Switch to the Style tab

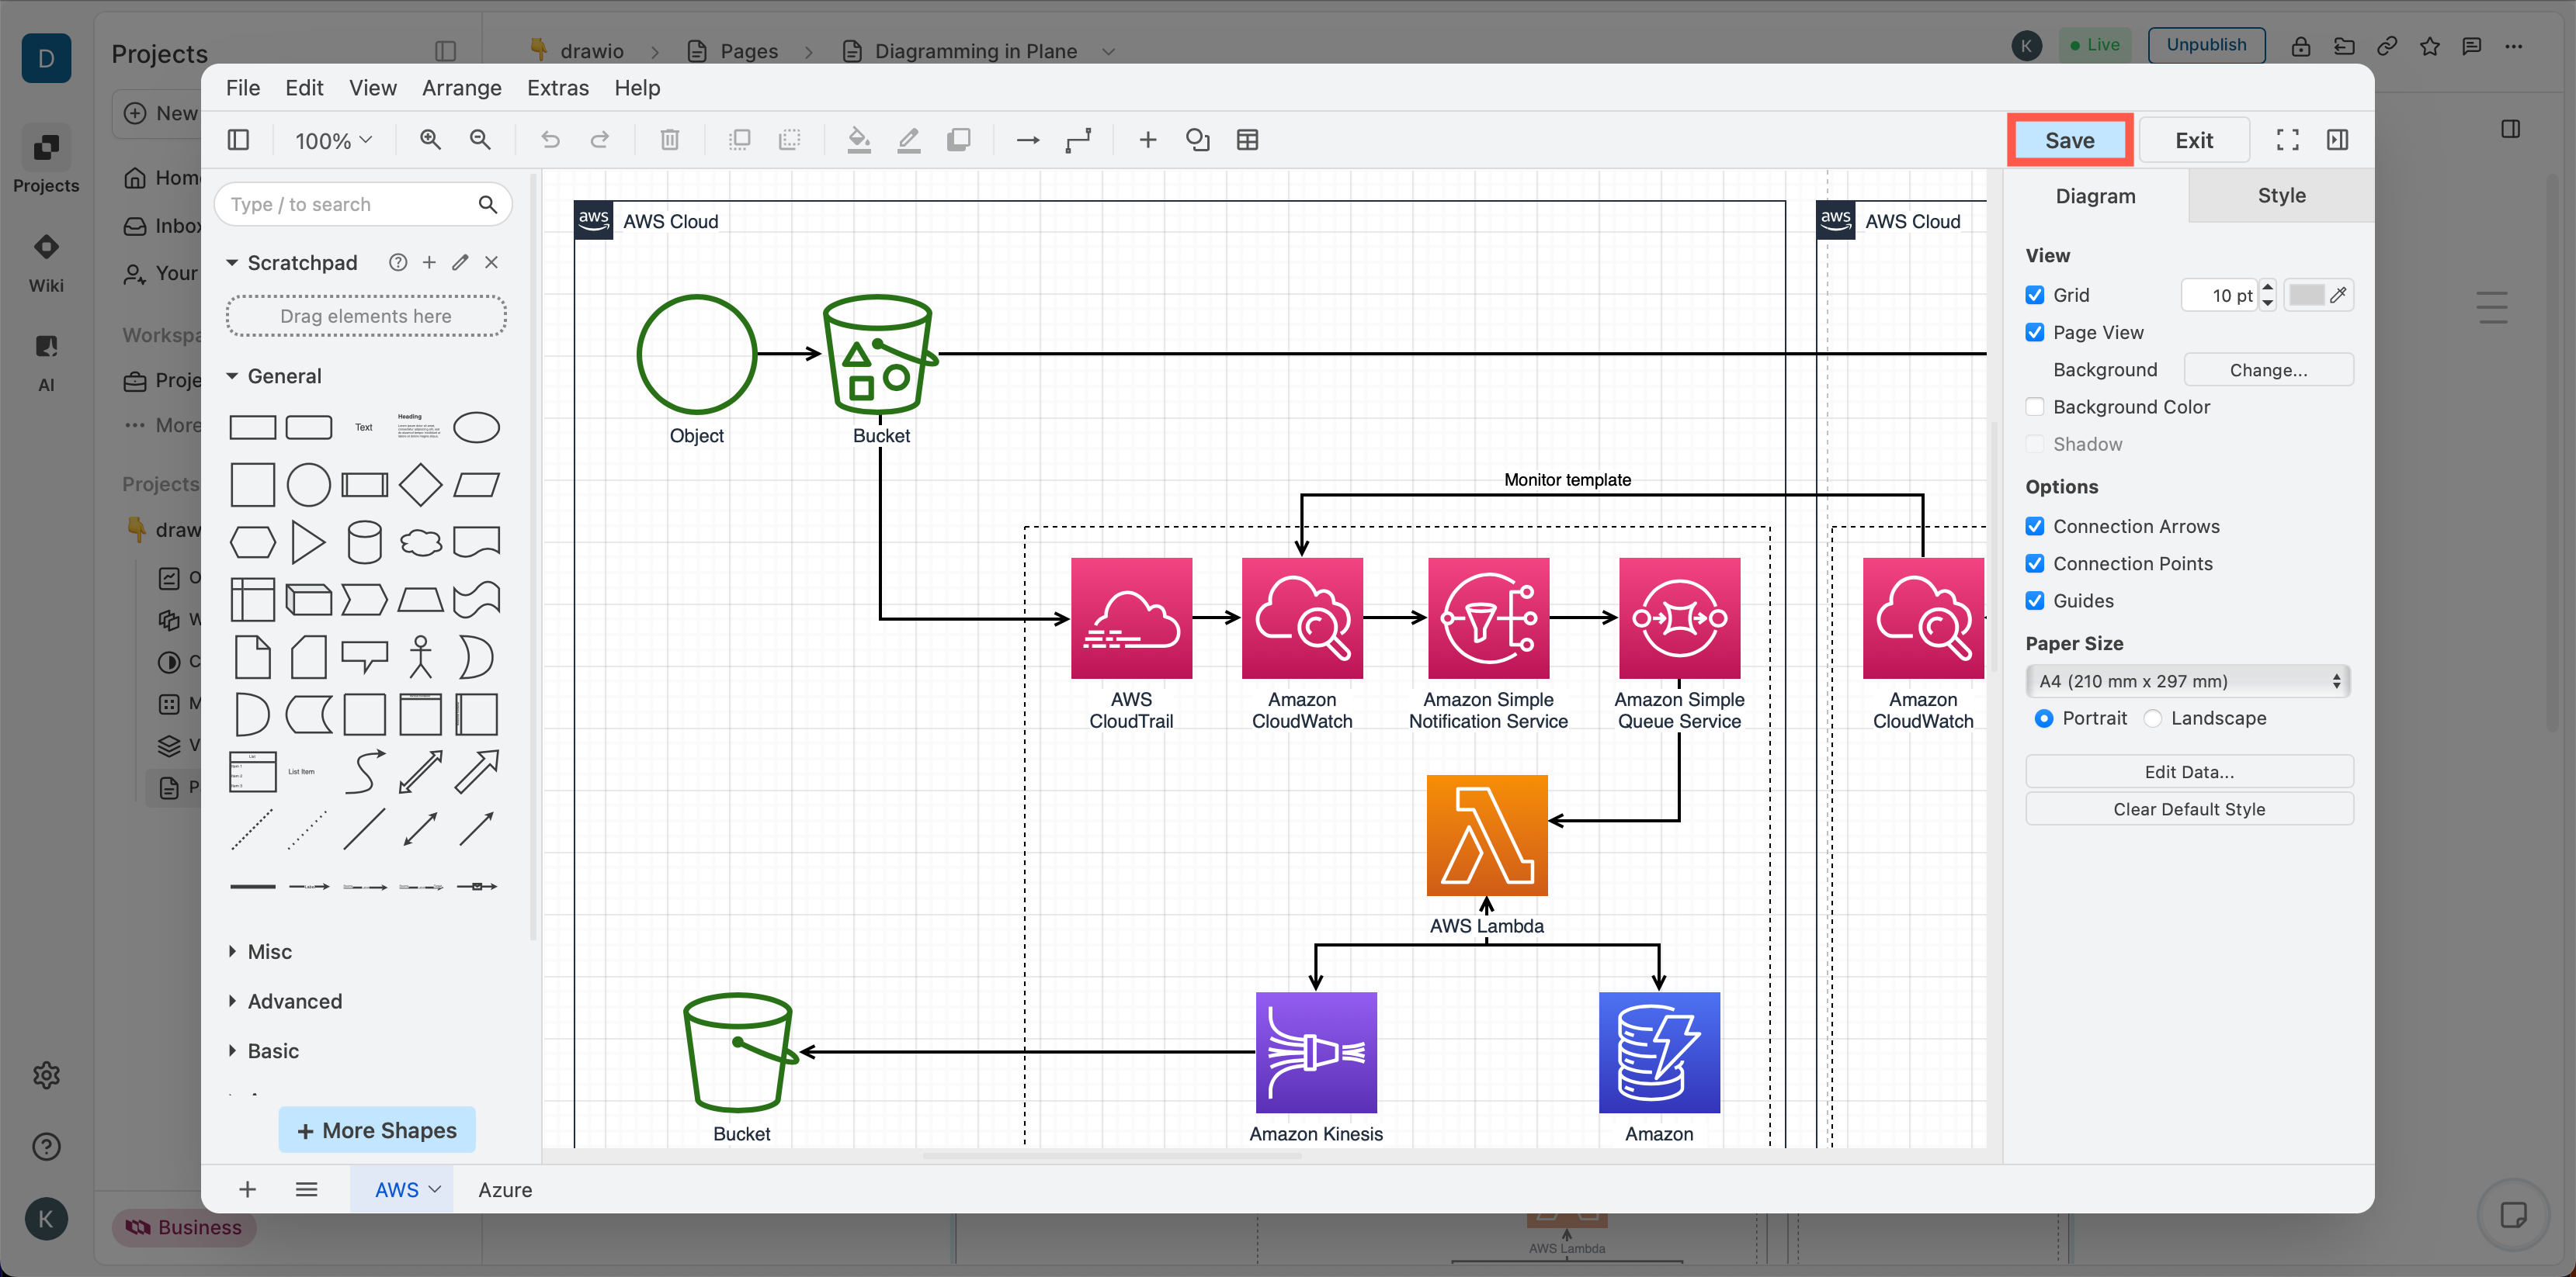2280,196
